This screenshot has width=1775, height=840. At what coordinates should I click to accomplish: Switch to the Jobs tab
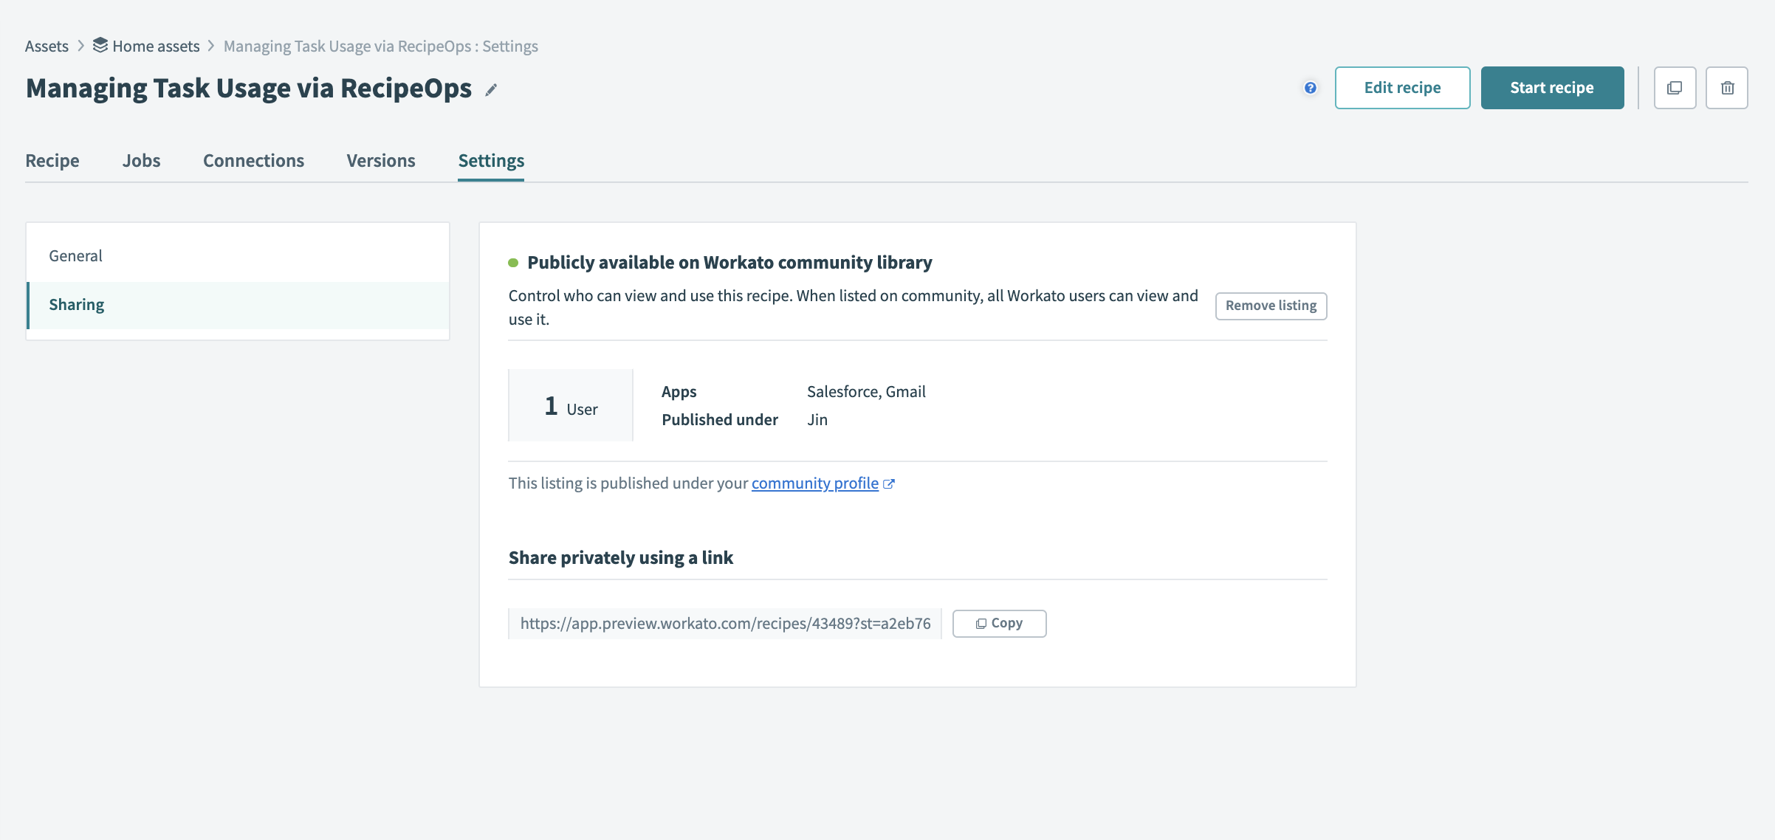point(140,159)
